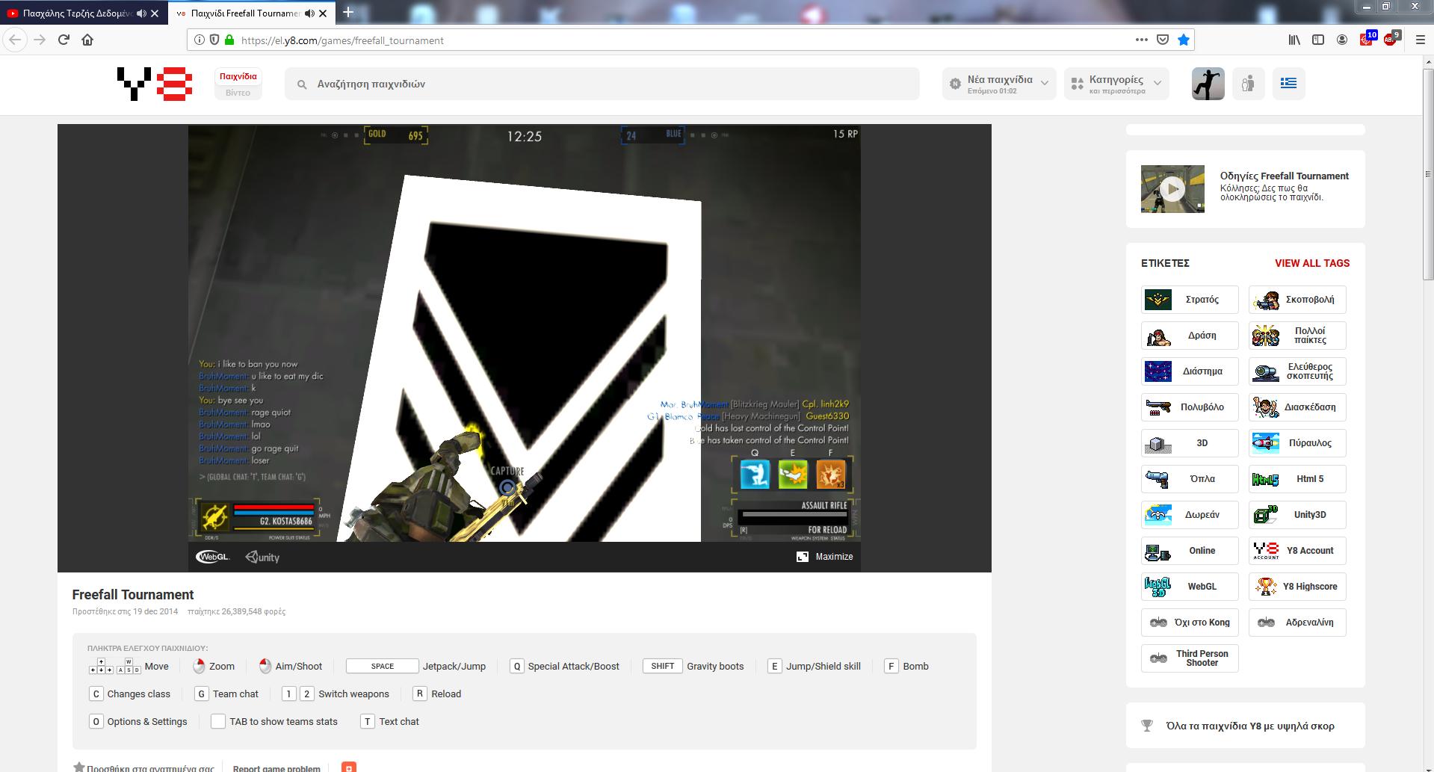
Task: Open tracking protection shield icon
Action: 214,40
